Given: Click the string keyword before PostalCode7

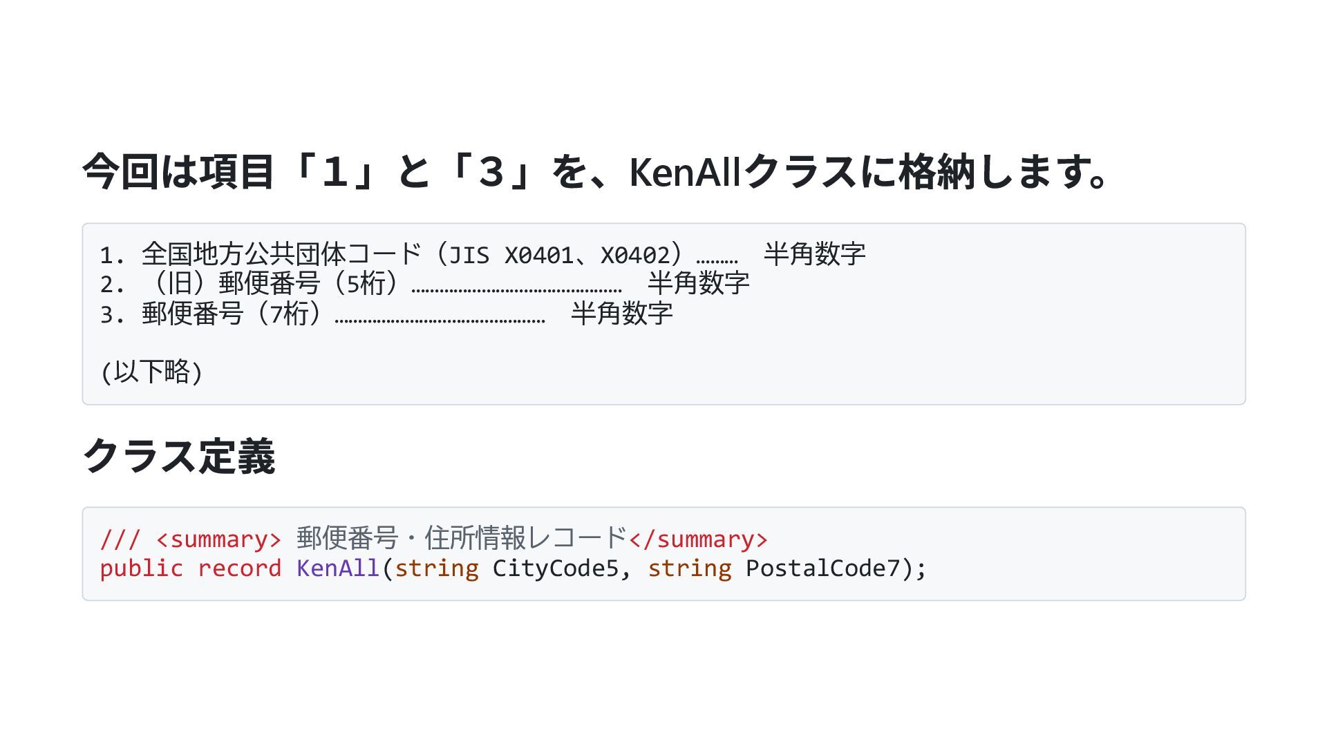Looking at the screenshot, I should click(689, 568).
